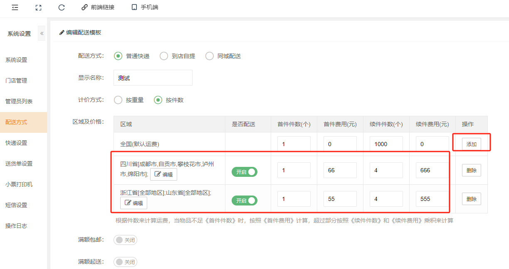Collapse sidebar with double chevron icon
The image size is (509, 269).
tap(42, 33)
